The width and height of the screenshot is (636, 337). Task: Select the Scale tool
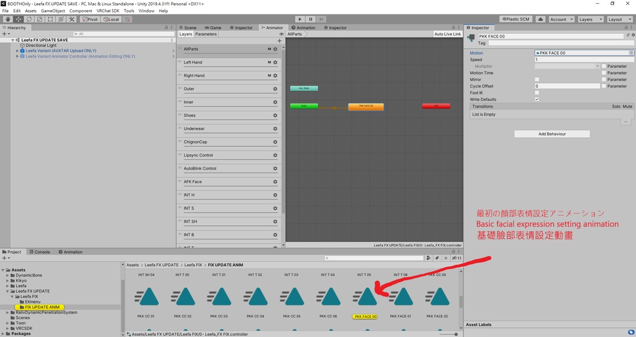tap(40, 19)
